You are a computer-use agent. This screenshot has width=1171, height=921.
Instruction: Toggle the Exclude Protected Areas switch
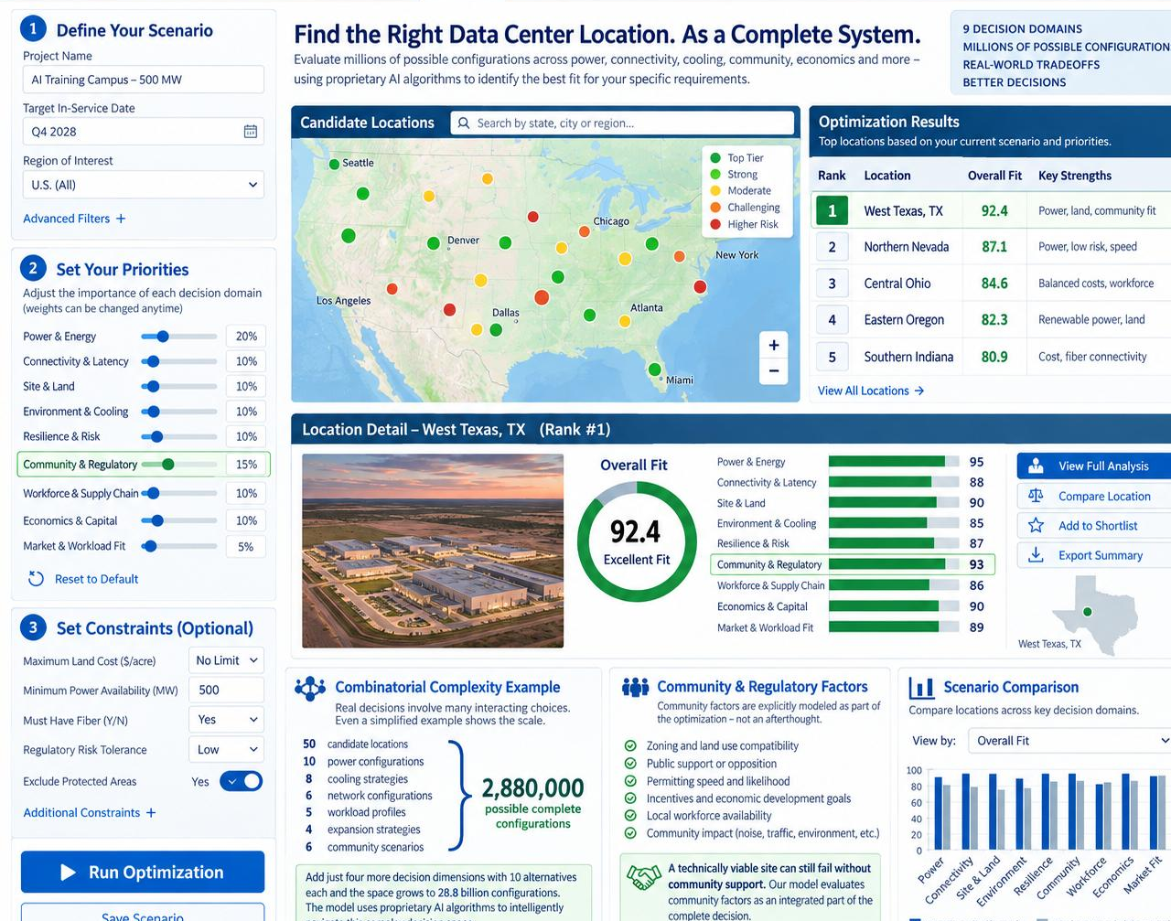[242, 781]
